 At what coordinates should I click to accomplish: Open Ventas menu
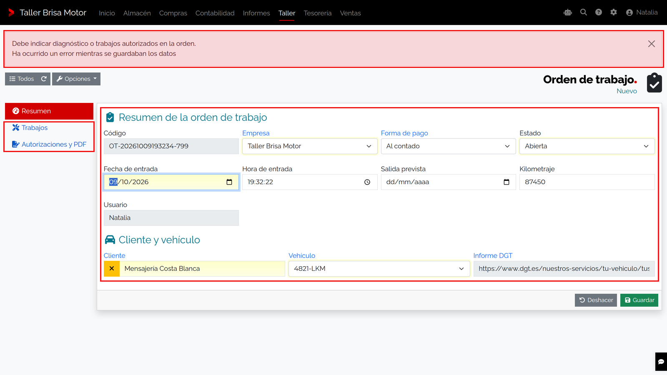pos(350,13)
